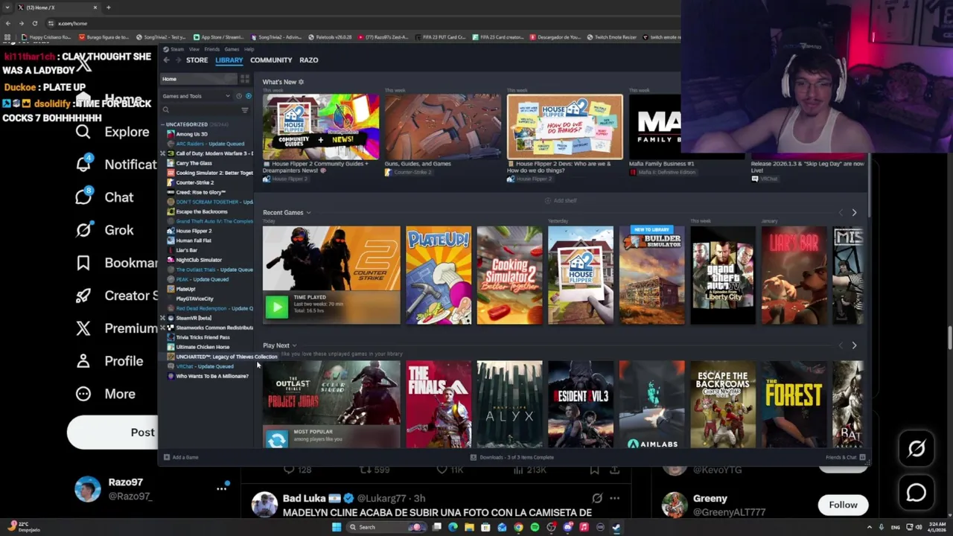Select Liar's Bar in library list
This screenshot has width=953, height=536.
point(186,250)
